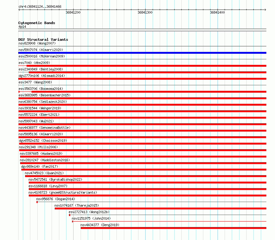Screen dimensions: 275x240
Task: Select nsv1151975 (John2014) label
Action: click(x=91, y=218)
